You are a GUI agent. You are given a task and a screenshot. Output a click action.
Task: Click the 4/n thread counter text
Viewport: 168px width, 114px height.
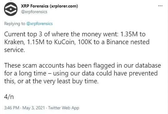point(9,97)
